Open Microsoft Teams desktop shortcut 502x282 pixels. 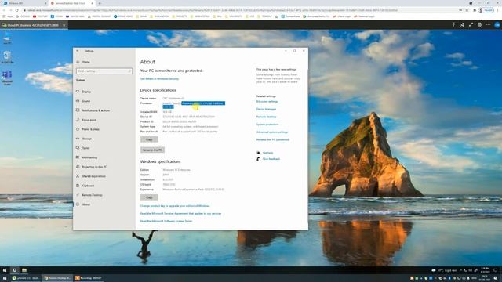[x=7, y=78]
